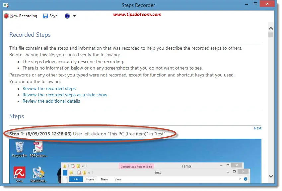Click the Recycle Bin icon in the screenshot
This screenshot has height=191, width=282.
(20, 149)
